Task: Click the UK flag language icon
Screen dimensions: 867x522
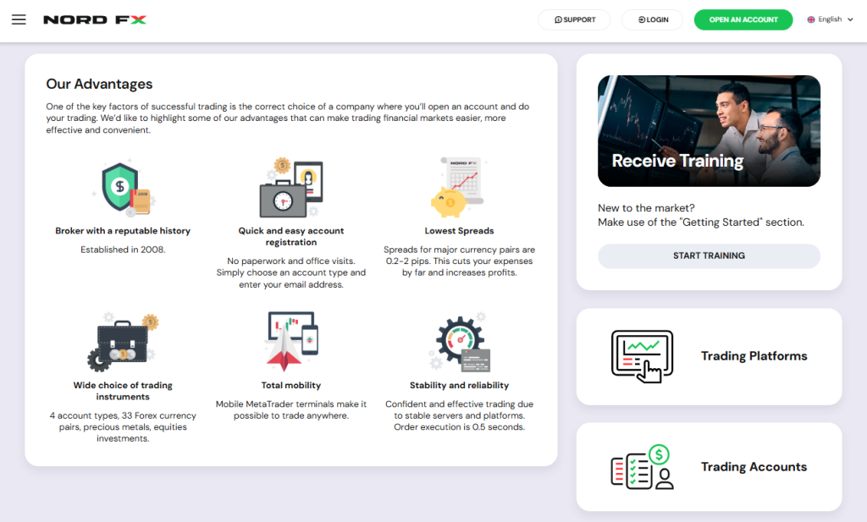Action: pyautogui.click(x=811, y=19)
